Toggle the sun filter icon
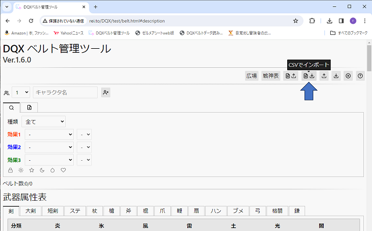This screenshot has height=231, width=372. (x=21, y=170)
